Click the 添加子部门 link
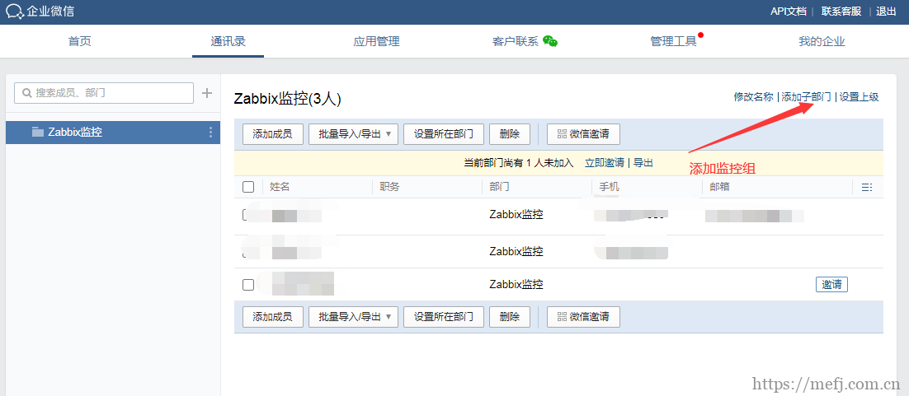Viewport: 909px width, 396px height. (x=806, y=96)
